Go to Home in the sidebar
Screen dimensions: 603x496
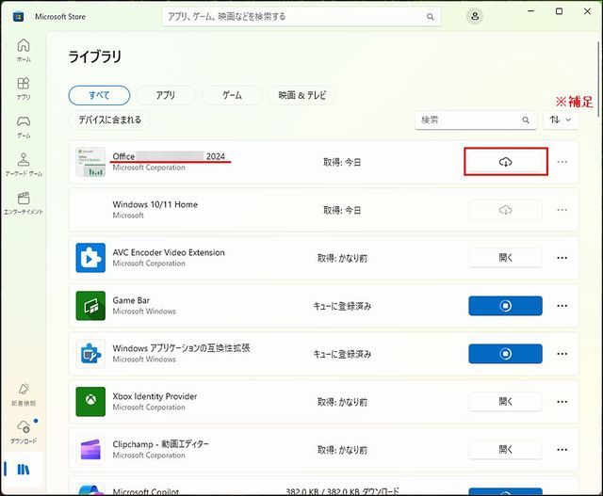coord(24,50)
